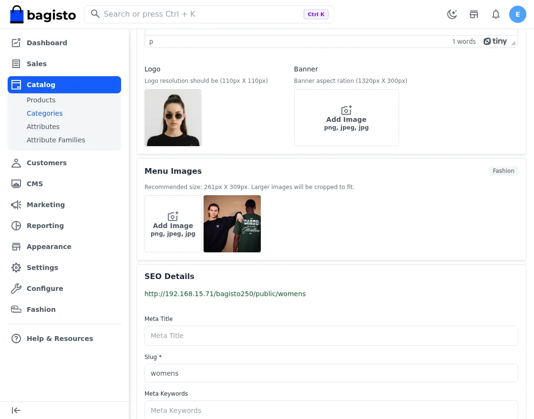Viewport: 534px width, 419px height.
Task: Click the Meta Title input field
Action: pyautogui.click(x=331, y=336)
